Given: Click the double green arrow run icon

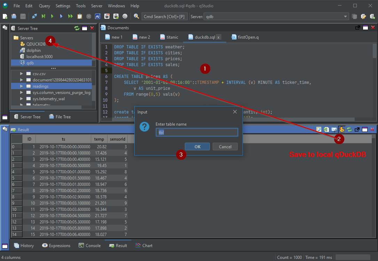Looking at the screenshot, I should 70,16.
